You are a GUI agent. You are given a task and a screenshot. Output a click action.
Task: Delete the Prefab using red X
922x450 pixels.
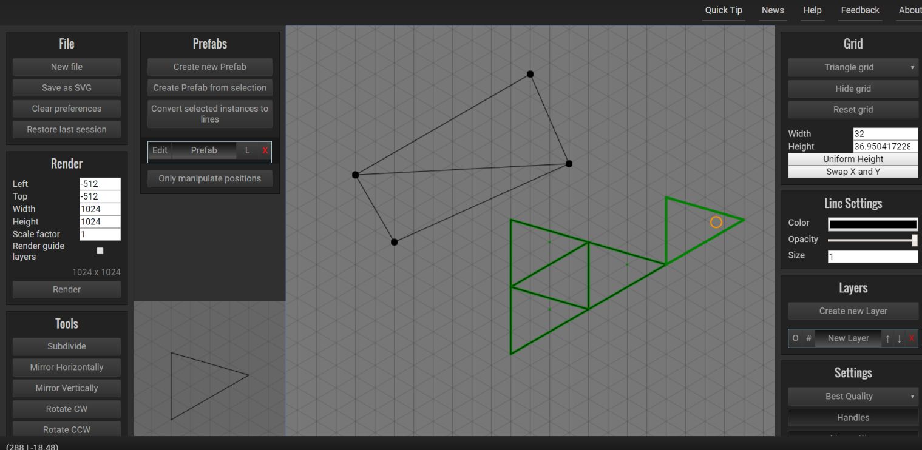[x=265, y=150]
